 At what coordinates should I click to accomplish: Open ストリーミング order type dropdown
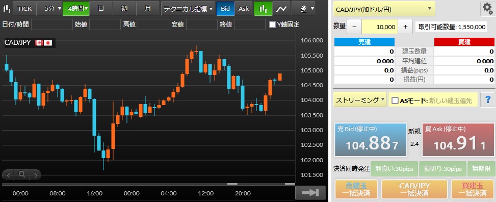(360, 100)
